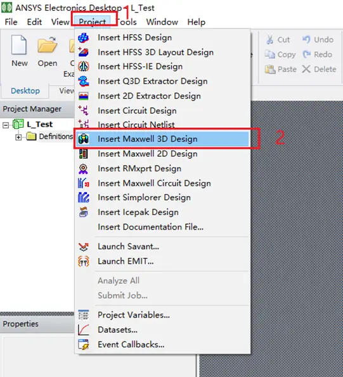Switch to the Desktop ribbon tab
Viewport: 343px width, 377px height.
click(x=25, y=91)
